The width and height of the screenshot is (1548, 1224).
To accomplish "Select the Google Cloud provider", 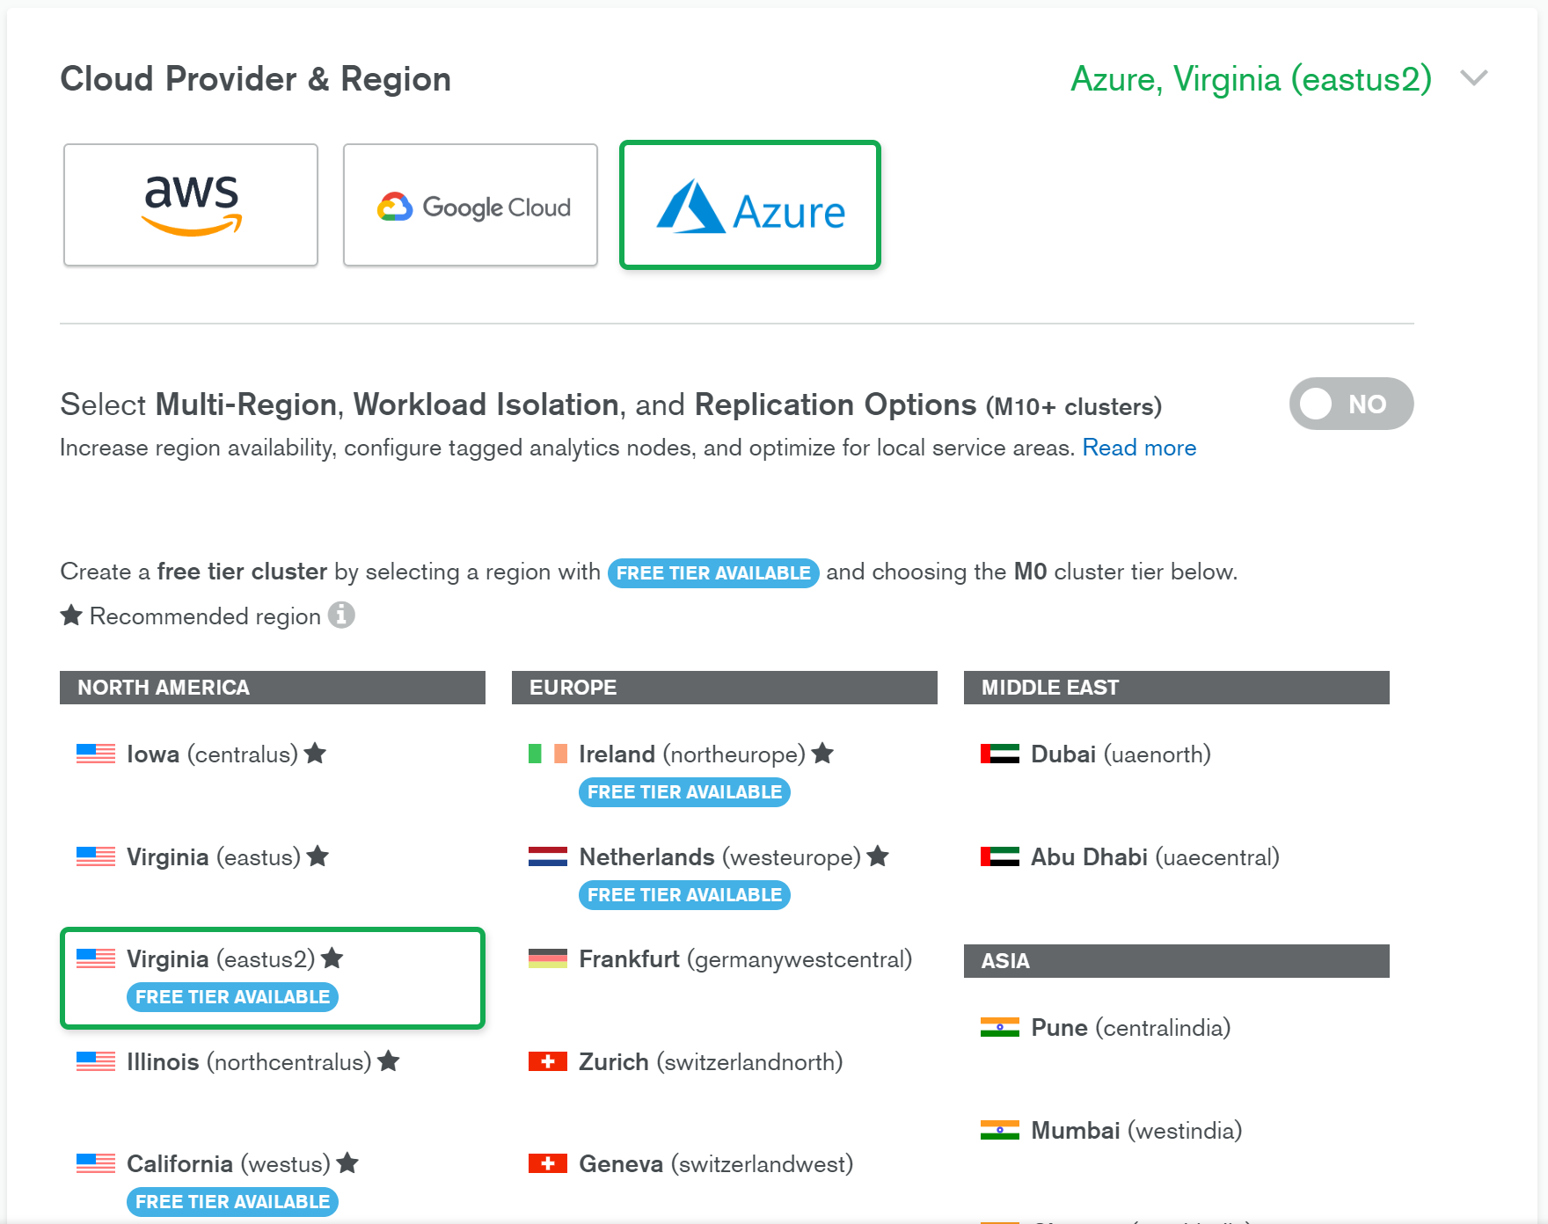I will pyautogui.click(x=470, y=204).
